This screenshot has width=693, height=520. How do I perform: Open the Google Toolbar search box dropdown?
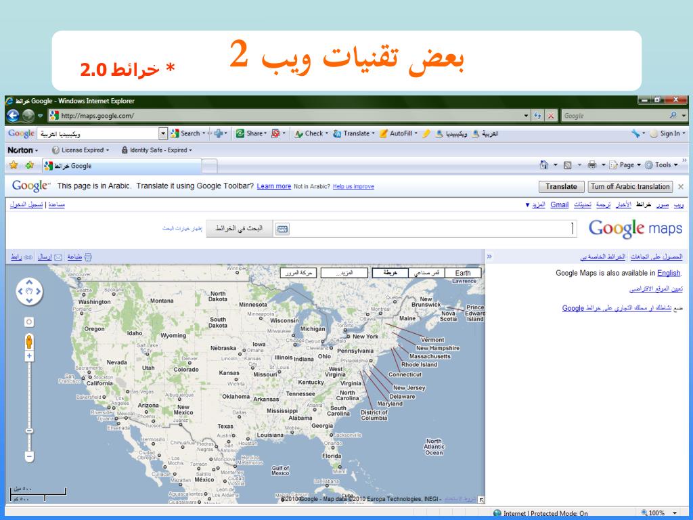pyautogui.click(x=163, y=133)
